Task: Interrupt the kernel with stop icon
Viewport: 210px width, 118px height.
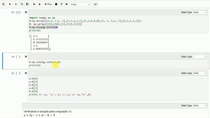Action: (x=56, y=4)
